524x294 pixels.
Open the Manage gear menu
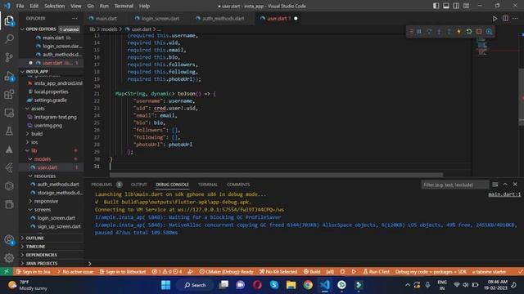coord(9,258)
